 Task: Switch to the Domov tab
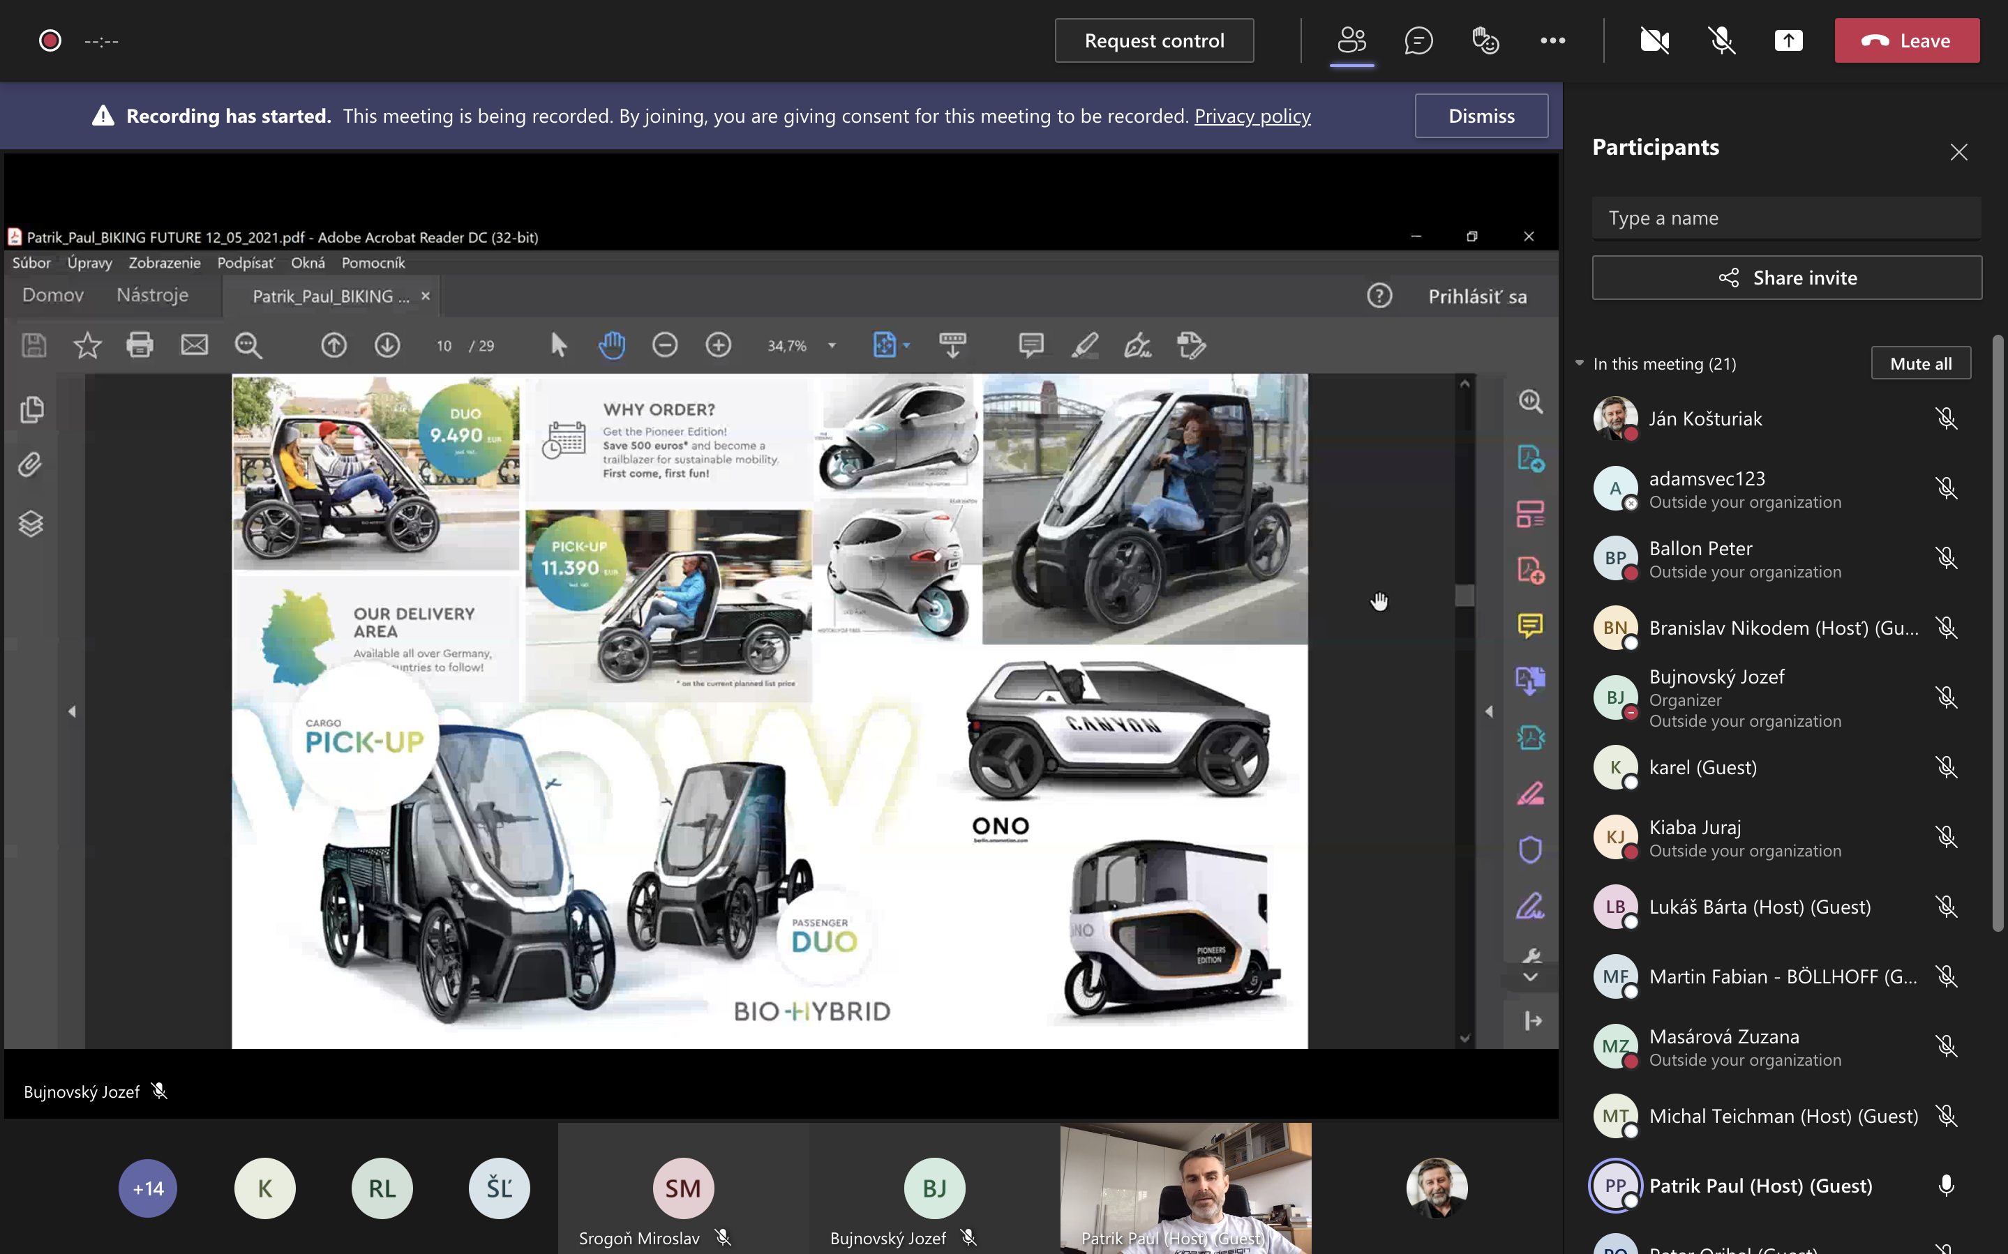pyautogui.click(x=53, y=295)
